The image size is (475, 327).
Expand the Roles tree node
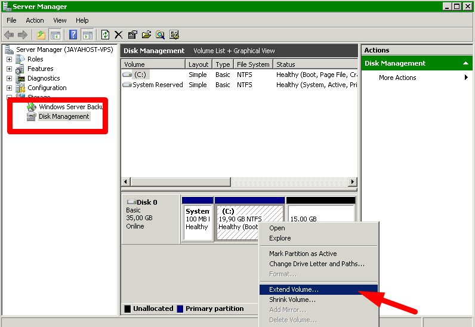point(10,59)
